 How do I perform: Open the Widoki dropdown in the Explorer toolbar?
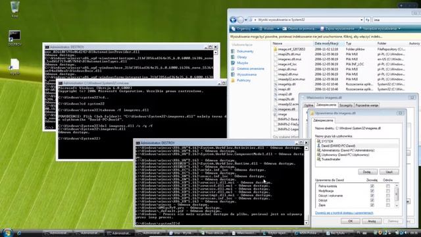point(269,29)
